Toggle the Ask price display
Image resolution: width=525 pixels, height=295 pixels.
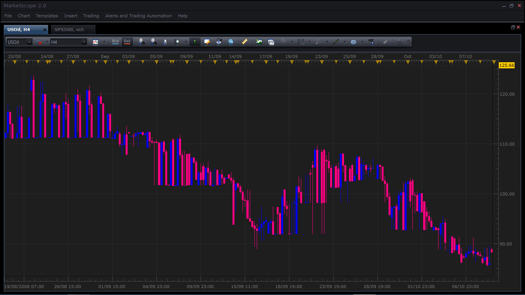127,41
